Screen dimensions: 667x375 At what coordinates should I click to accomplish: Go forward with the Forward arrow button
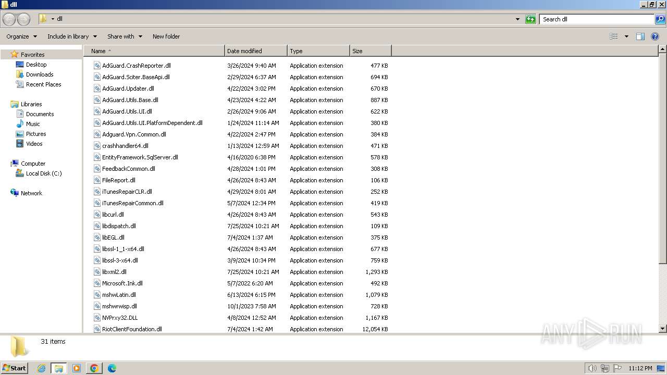[x=23, y=19]
